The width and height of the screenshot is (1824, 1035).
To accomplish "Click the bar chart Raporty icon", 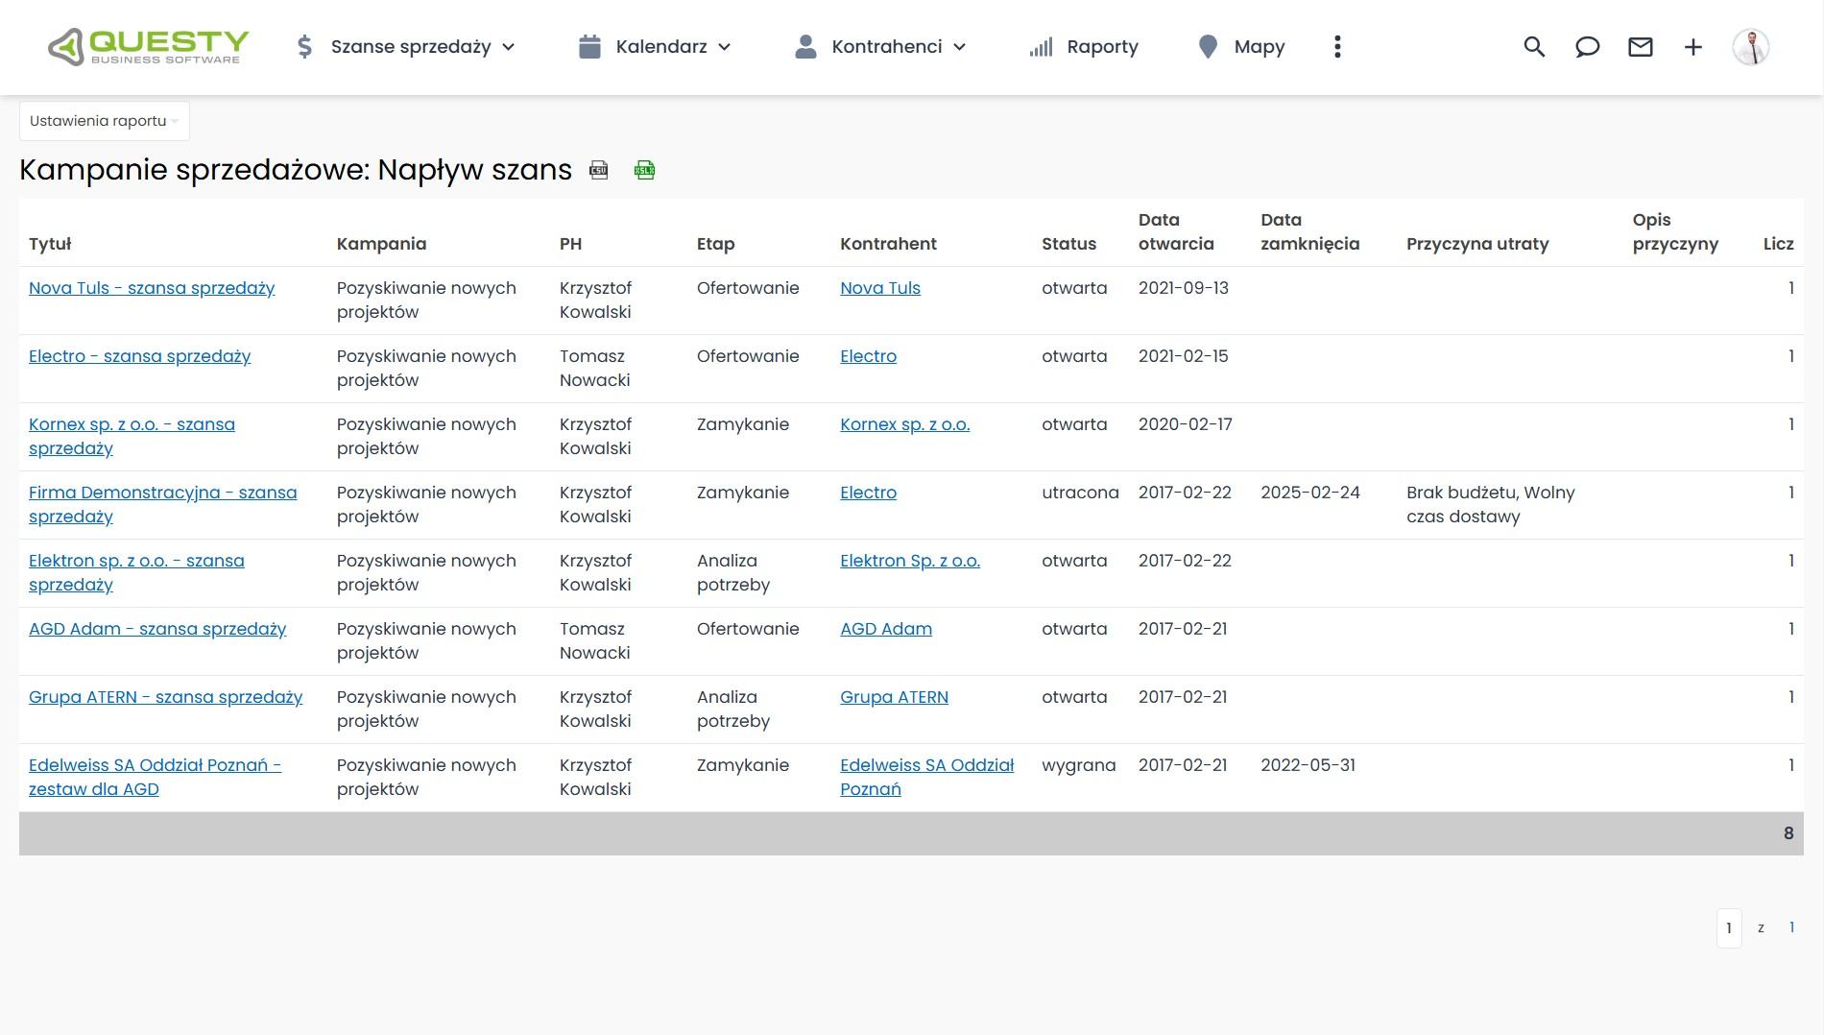I will coord(1041,47).
